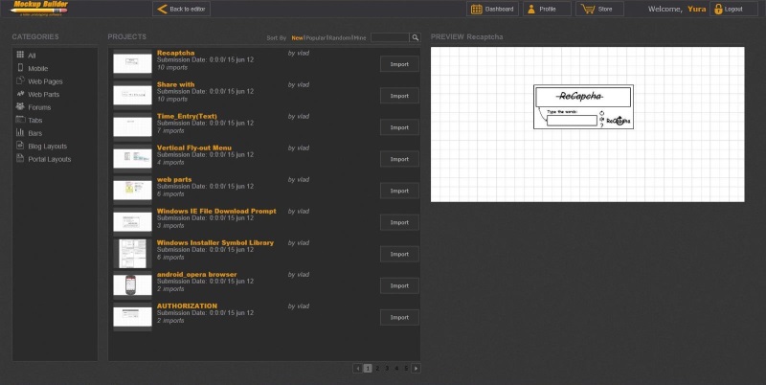Open the Recaptcha project title
766x385 pixels.
point(175,53)
